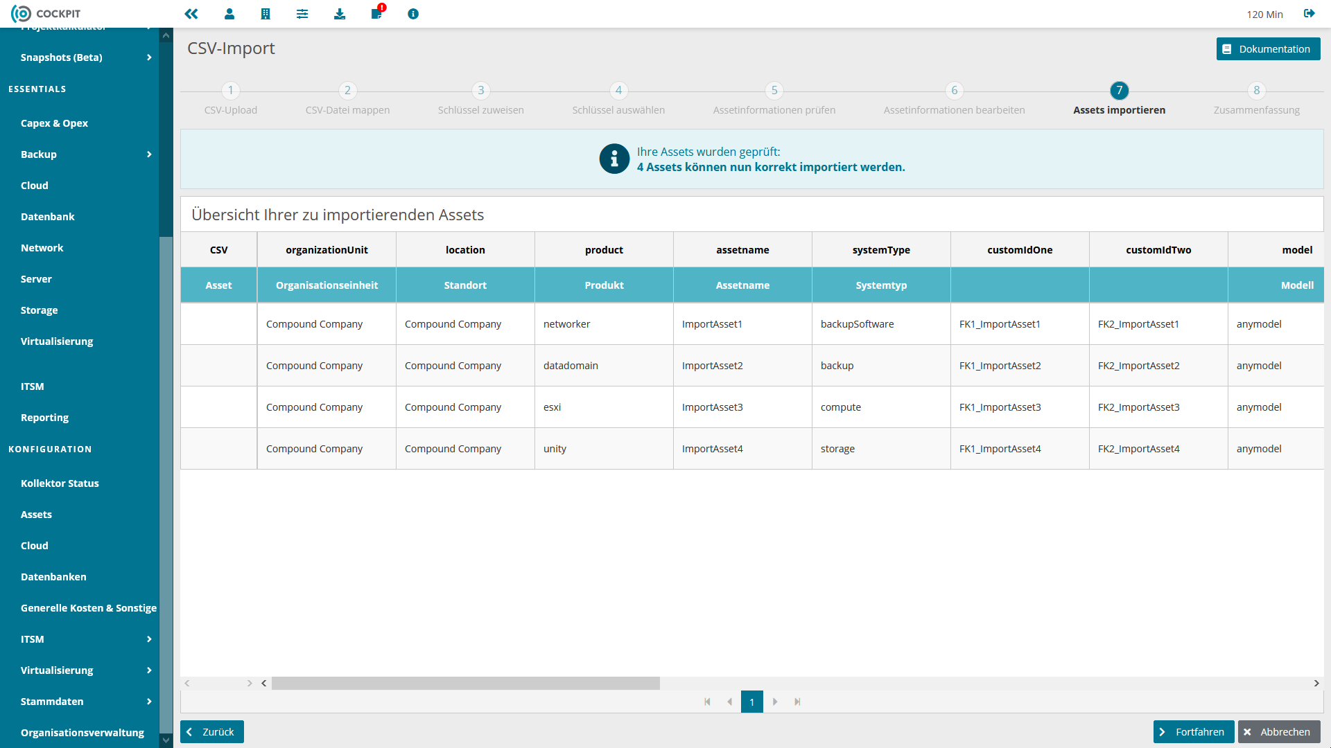Image resolution: width=1331 pixels, height=748 pixels.
Task: Go to step 6 Assetinformationen bearbeiten
Action: tap(955, 91)
